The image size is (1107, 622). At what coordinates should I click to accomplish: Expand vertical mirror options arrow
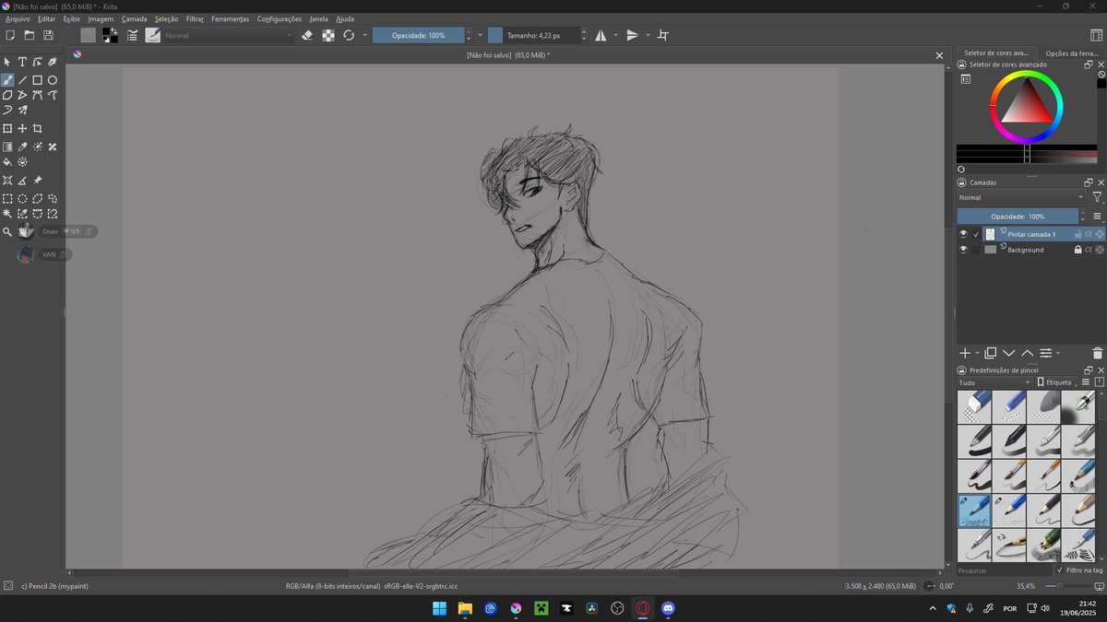pos(648,35)
